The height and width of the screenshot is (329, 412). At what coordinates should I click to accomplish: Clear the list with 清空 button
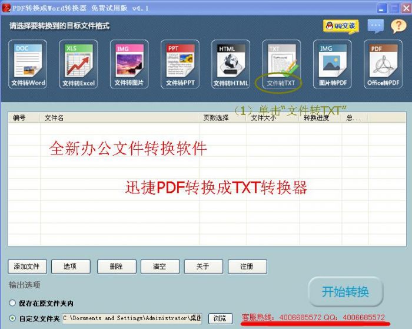pos(160,267)
